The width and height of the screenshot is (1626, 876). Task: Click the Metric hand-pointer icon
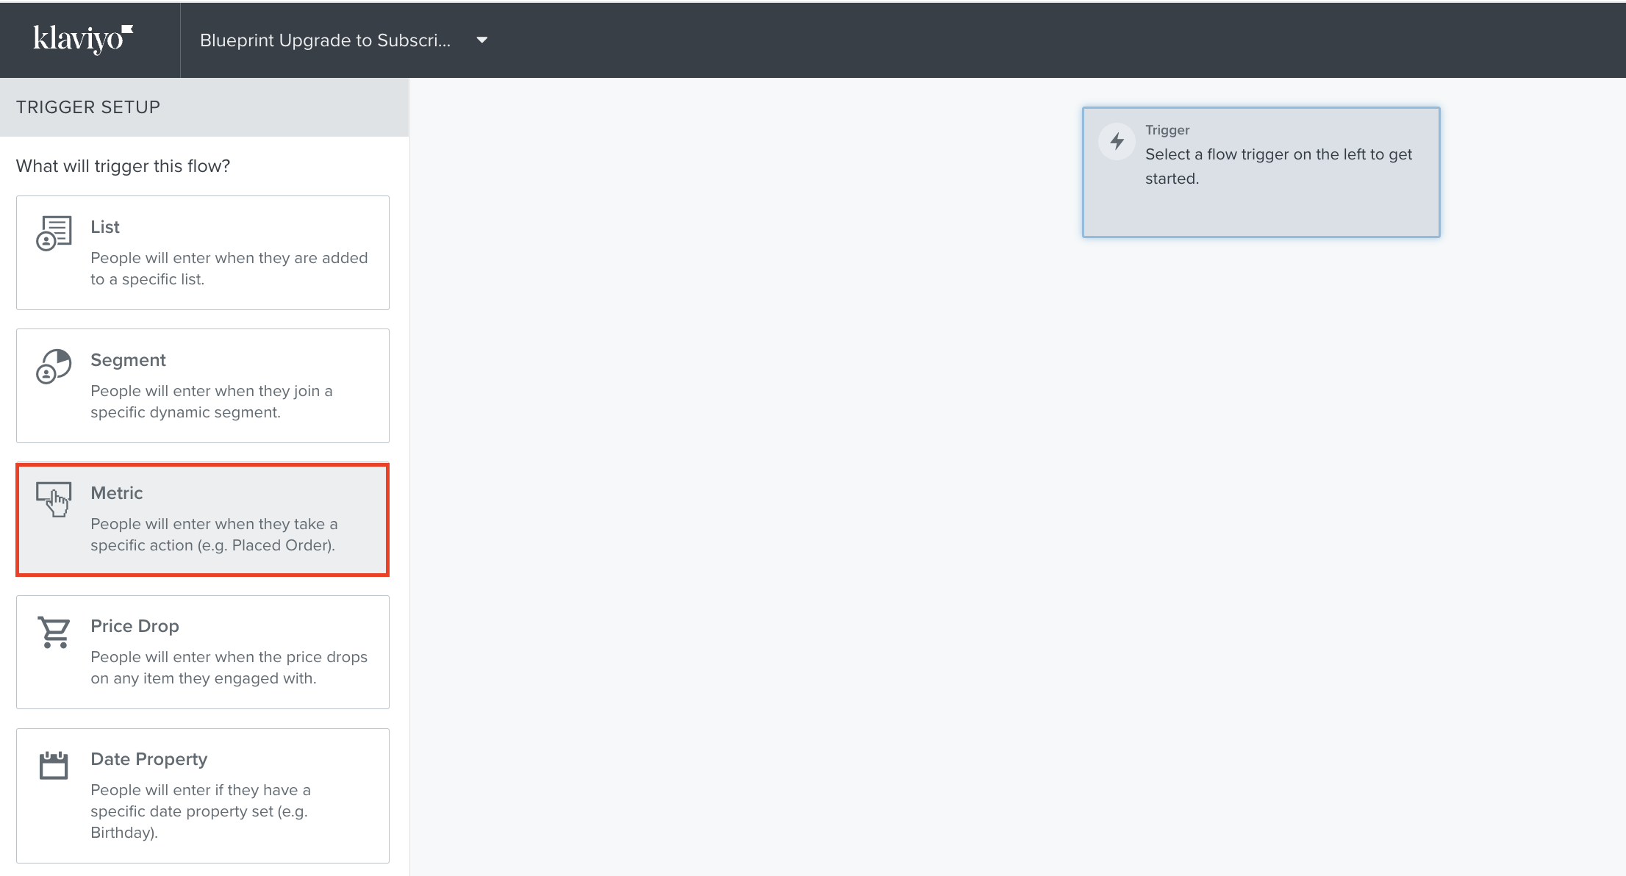[54, 499]
